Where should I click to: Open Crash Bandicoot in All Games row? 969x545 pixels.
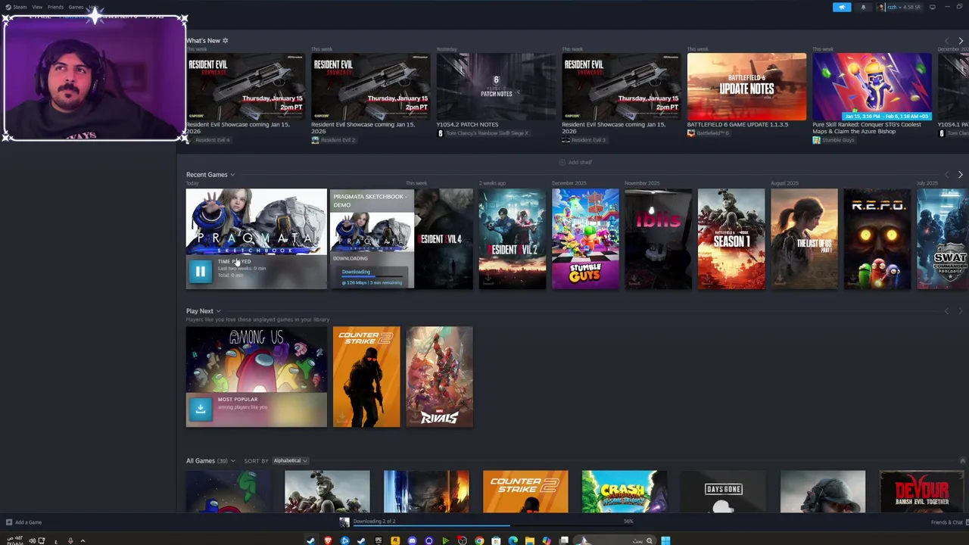pos(625,491)
